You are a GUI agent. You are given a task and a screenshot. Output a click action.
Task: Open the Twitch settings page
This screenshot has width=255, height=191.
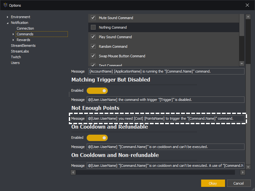coord(16,57)
